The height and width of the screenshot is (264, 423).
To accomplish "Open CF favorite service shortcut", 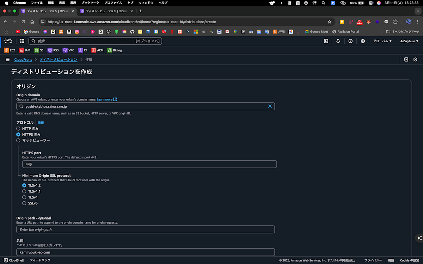I will (83, 50).
